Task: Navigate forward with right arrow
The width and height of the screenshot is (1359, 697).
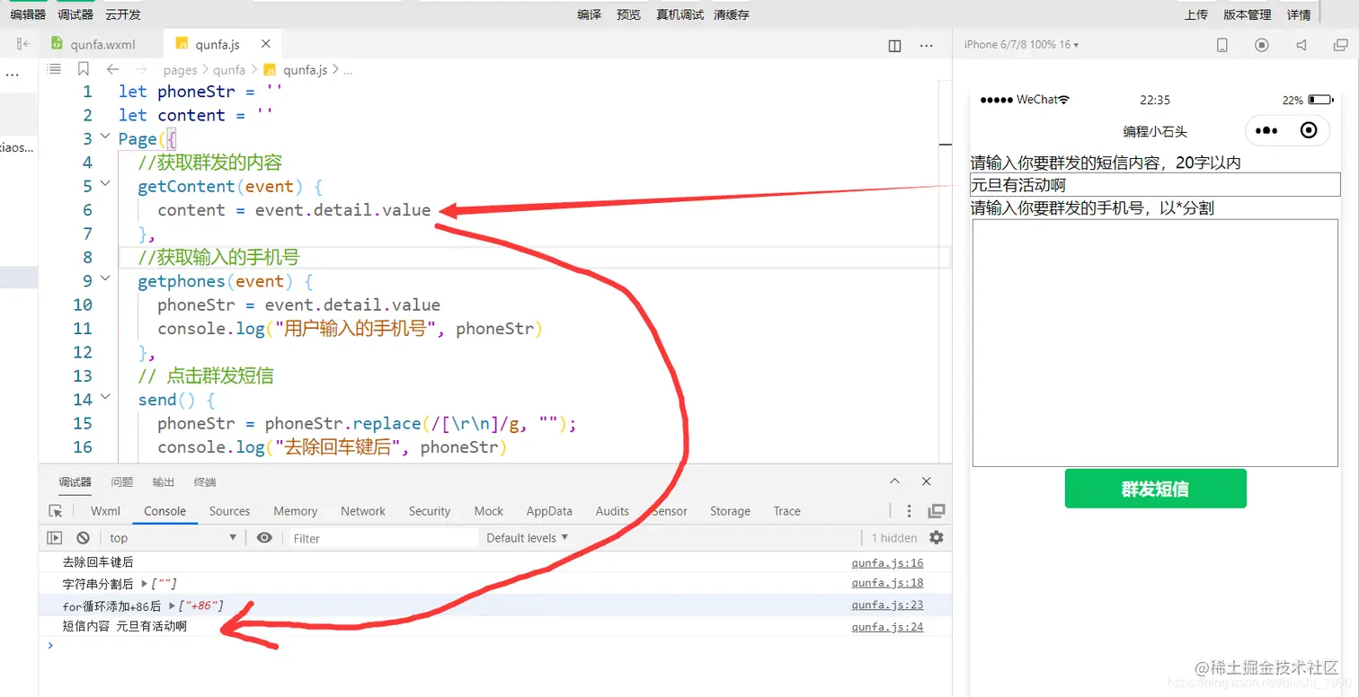Action: tap(140, 69)
